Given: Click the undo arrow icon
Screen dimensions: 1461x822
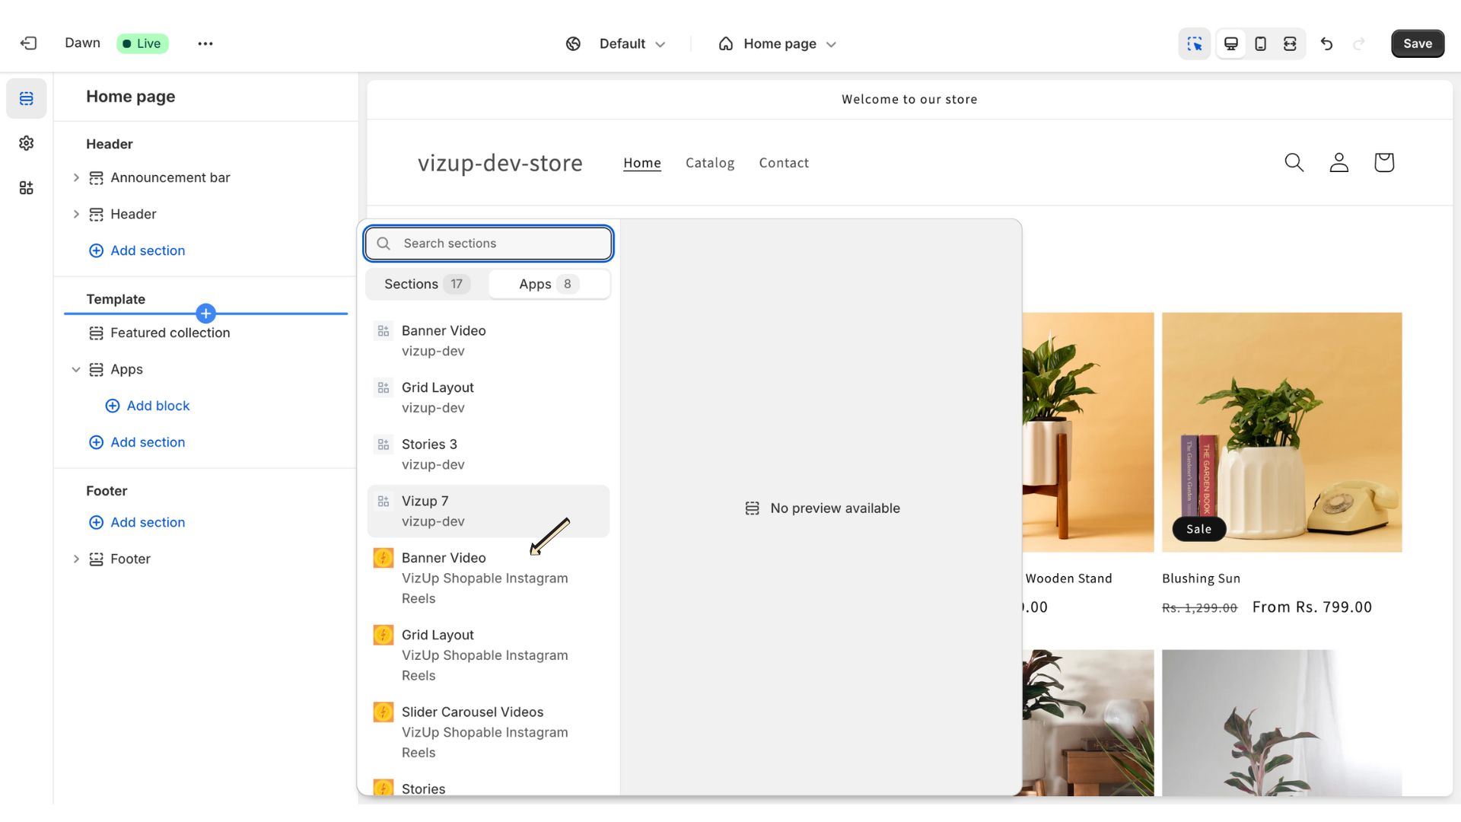Looking at the screenshot, I should coord(1327,44).
